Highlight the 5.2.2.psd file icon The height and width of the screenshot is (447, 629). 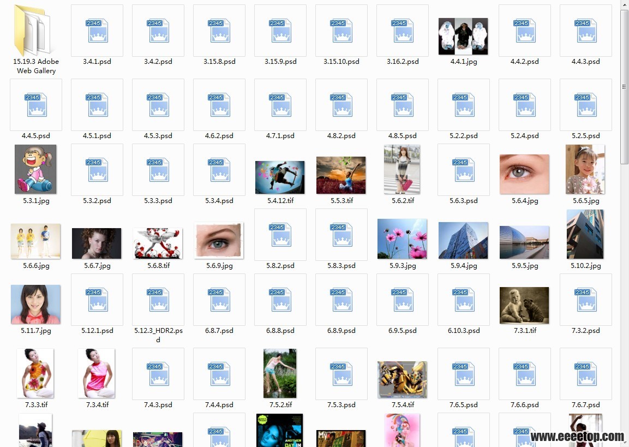coord(464,105)
